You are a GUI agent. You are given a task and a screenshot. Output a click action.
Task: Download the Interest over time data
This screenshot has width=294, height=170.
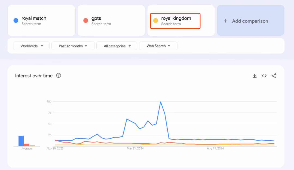[255, 76]
